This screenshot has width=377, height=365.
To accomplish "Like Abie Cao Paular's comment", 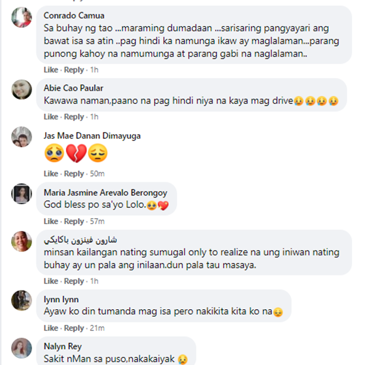I will (x=51, y=117).
